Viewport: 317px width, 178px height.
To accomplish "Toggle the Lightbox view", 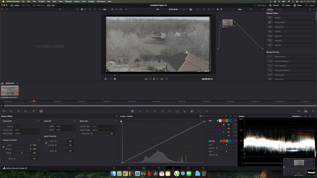I will tap(310, 5).
